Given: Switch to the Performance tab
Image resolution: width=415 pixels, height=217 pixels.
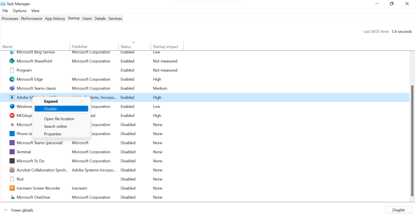Looking at the screenshot, I should click(x=32, y=19).
